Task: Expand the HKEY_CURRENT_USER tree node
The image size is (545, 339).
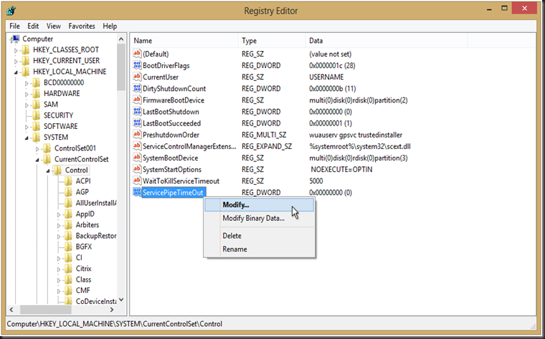Action: pos(16,61)
